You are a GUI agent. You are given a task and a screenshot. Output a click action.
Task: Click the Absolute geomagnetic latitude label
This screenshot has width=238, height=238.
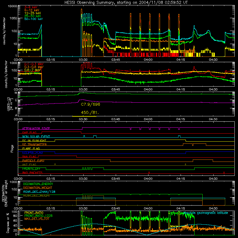(206, 213)
